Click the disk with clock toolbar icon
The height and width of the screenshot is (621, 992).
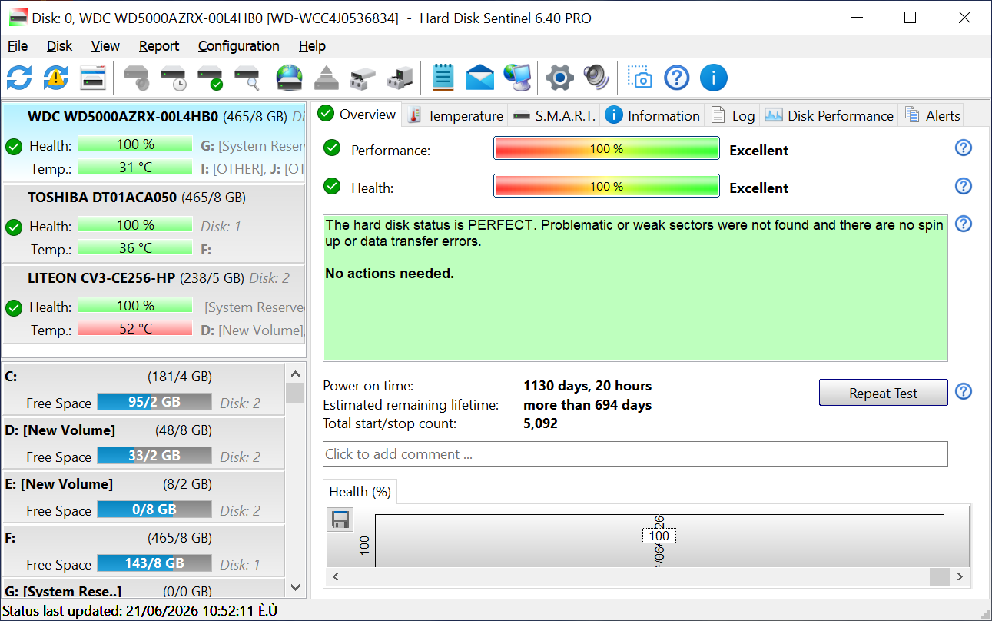coord(173,78)
